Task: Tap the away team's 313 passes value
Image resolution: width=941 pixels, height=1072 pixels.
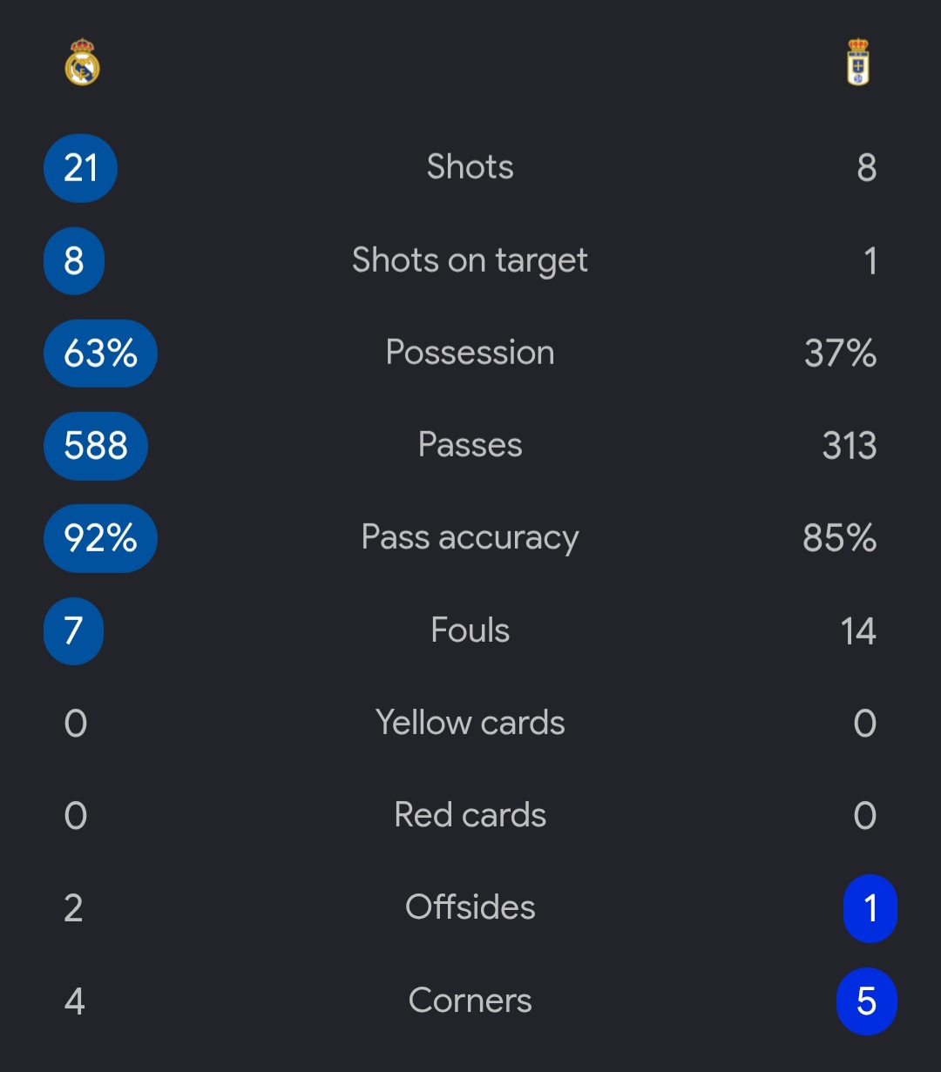Action: 850,446
